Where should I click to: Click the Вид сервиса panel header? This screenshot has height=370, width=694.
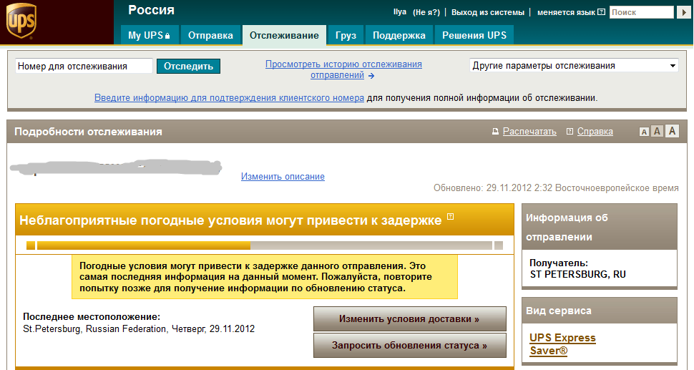point(600,311)
